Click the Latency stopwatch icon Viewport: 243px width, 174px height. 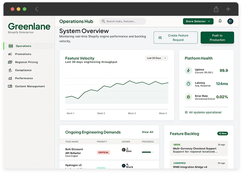click(188, 84)
